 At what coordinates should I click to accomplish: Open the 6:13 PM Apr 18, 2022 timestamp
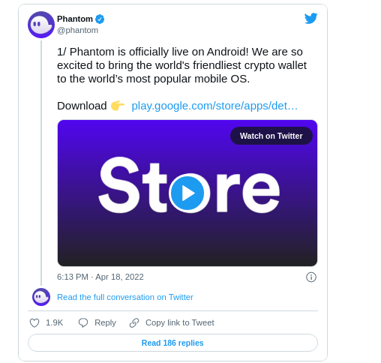(100, 277)
